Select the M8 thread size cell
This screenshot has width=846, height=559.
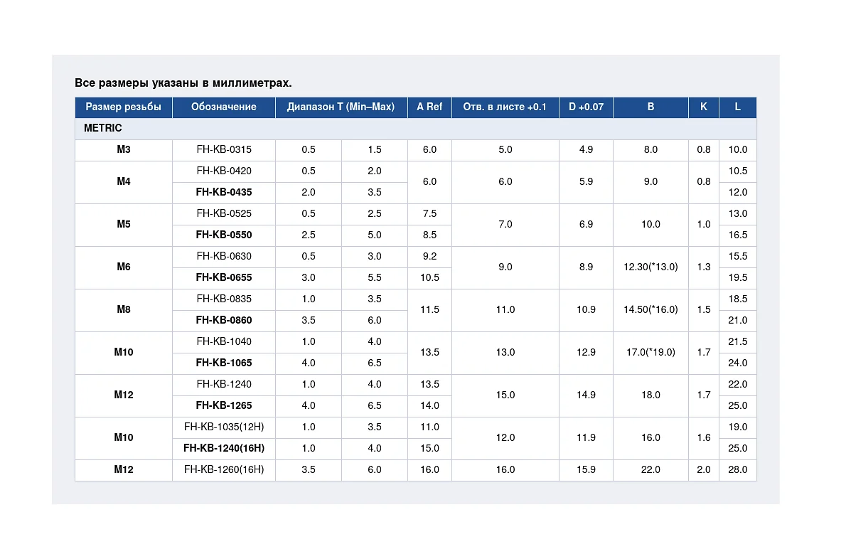pos(124,309)
